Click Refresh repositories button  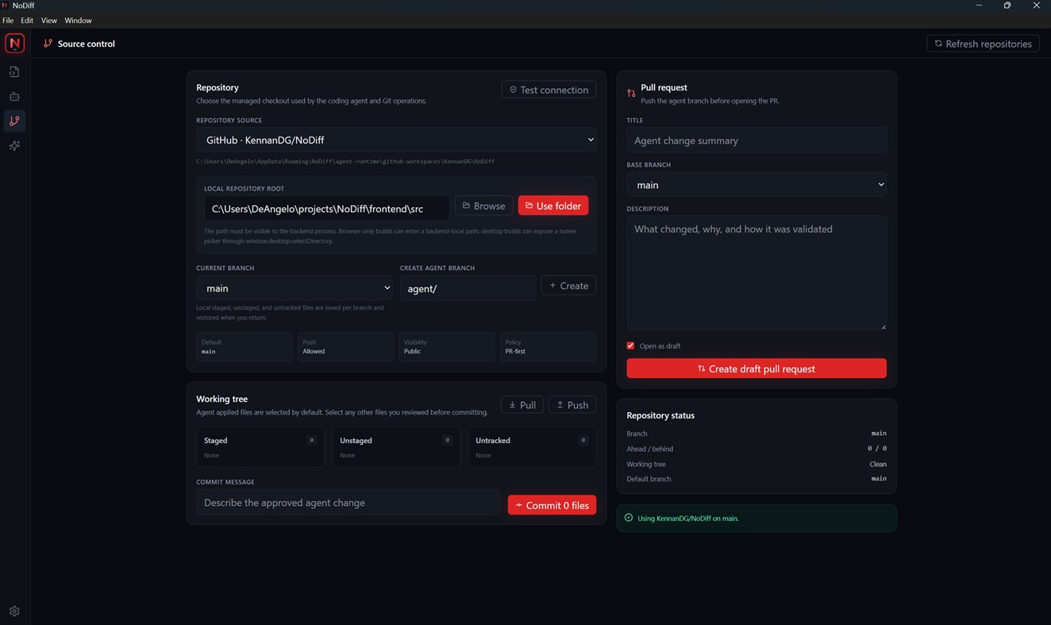click(983, 44)
